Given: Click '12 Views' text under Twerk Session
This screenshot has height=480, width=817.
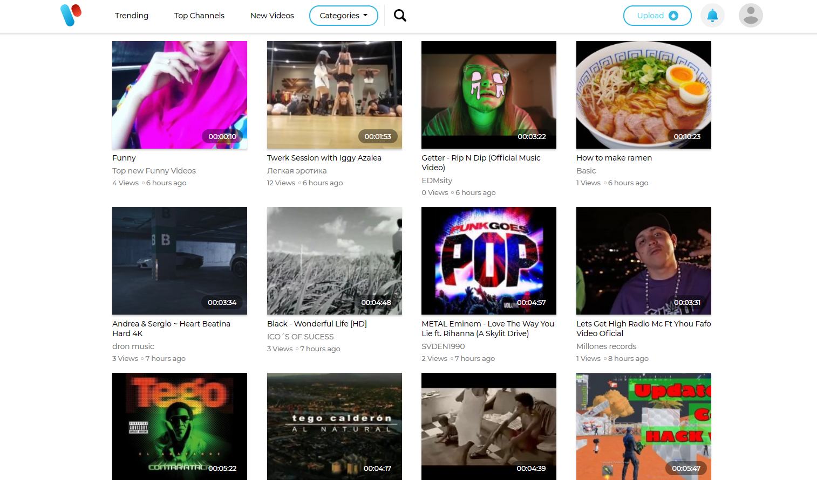Looking at the screenshot, I should (x=281, y=183).
